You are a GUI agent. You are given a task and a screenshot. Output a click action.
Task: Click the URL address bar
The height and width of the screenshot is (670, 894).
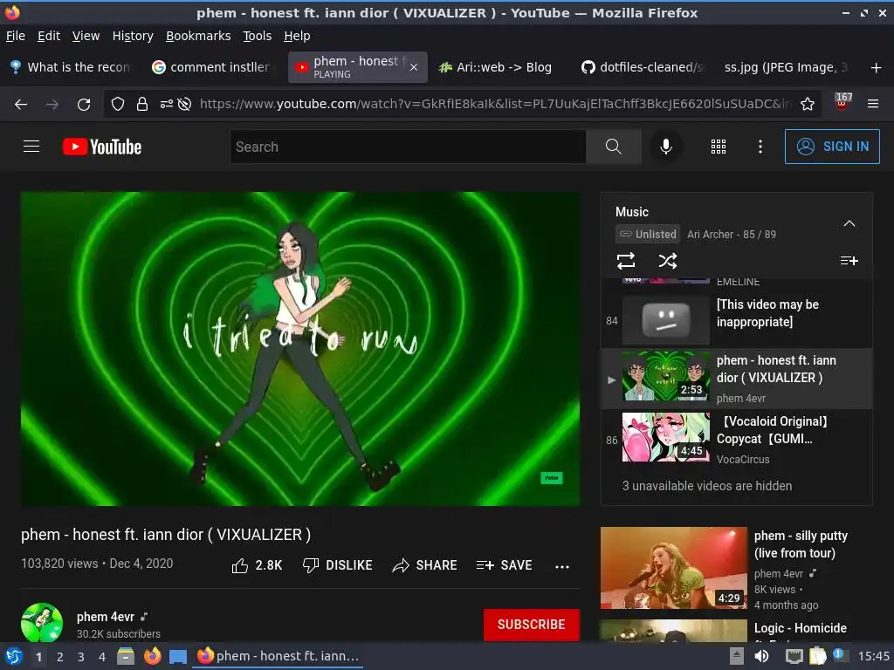(x=495, y=105)
